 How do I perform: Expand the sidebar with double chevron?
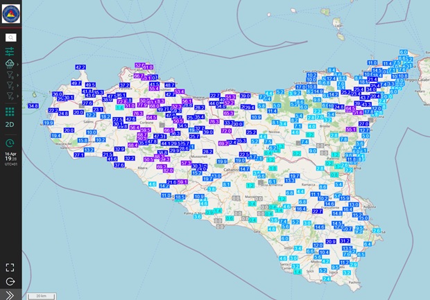(x=10, y=294)
